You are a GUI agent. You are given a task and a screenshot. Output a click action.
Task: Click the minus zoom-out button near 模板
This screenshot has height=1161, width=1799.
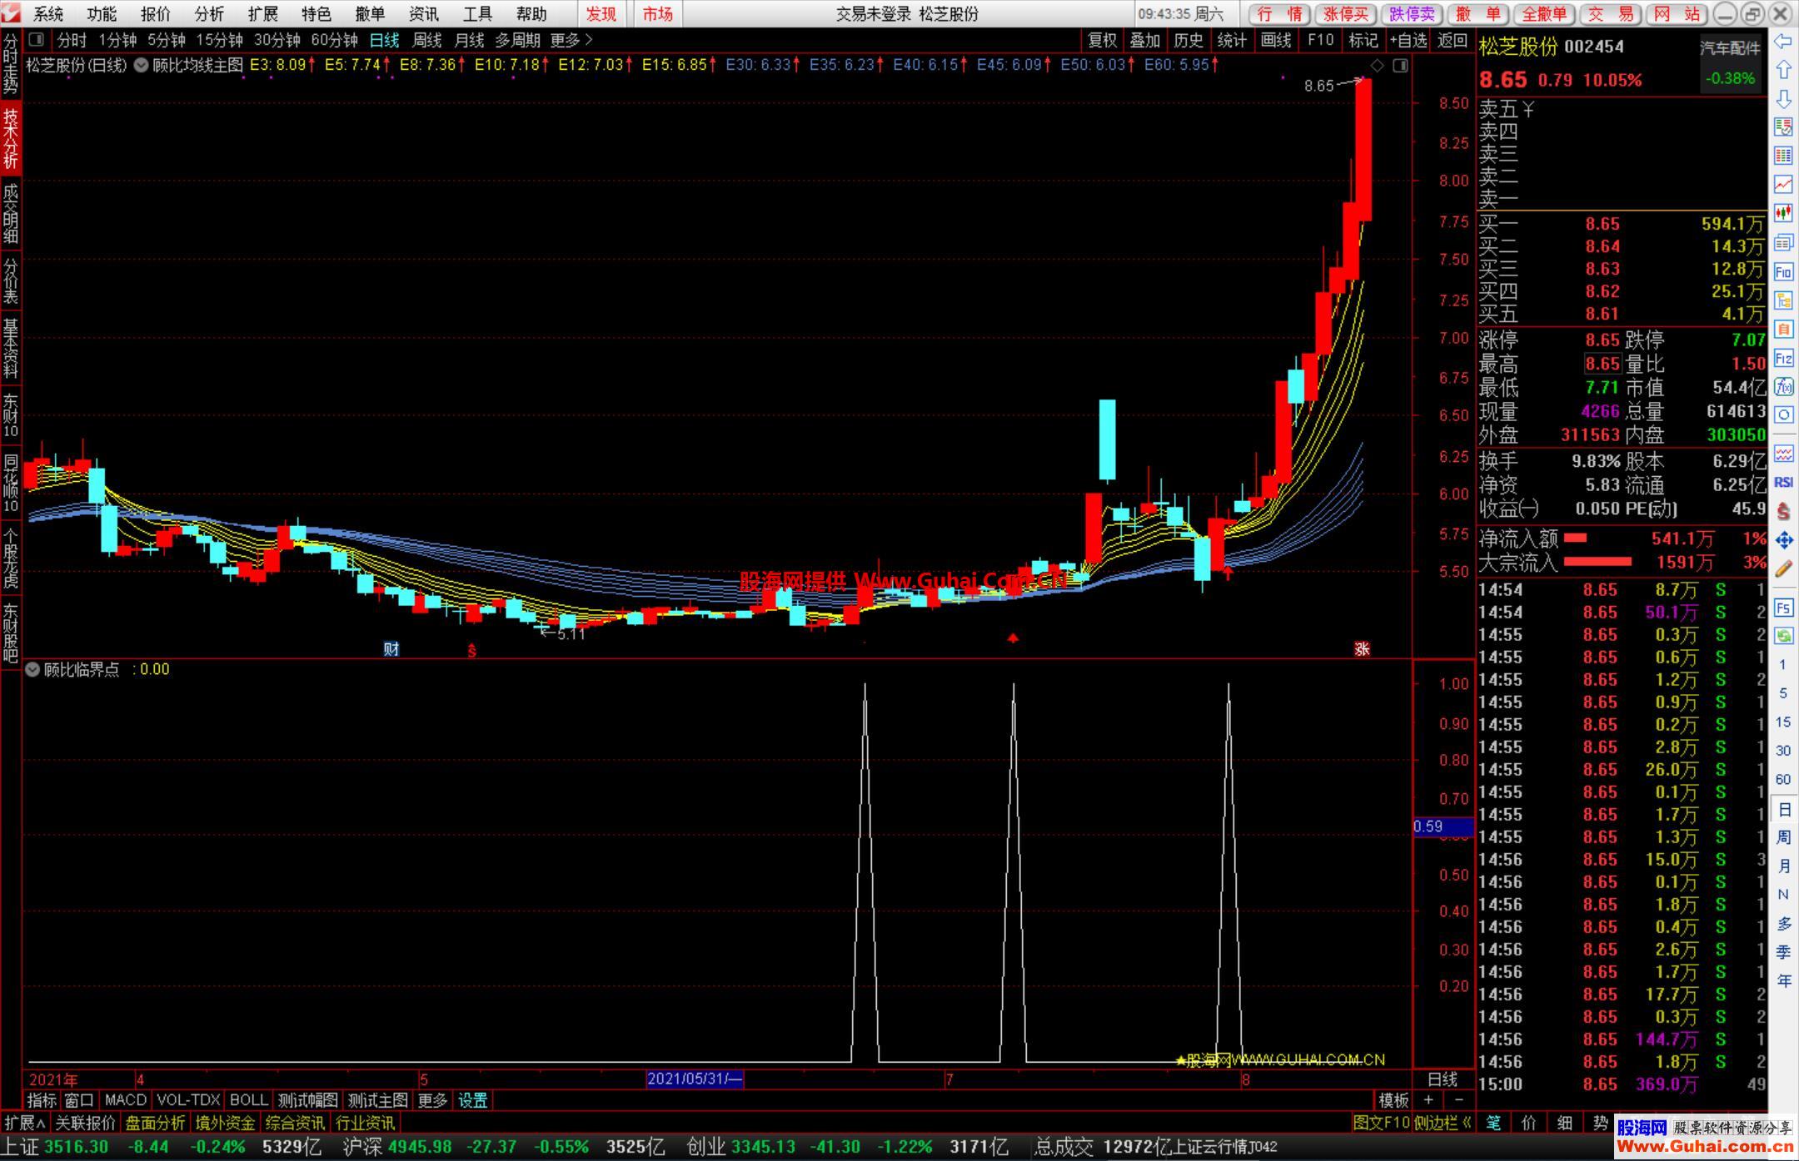(x=1458, y=1100)
